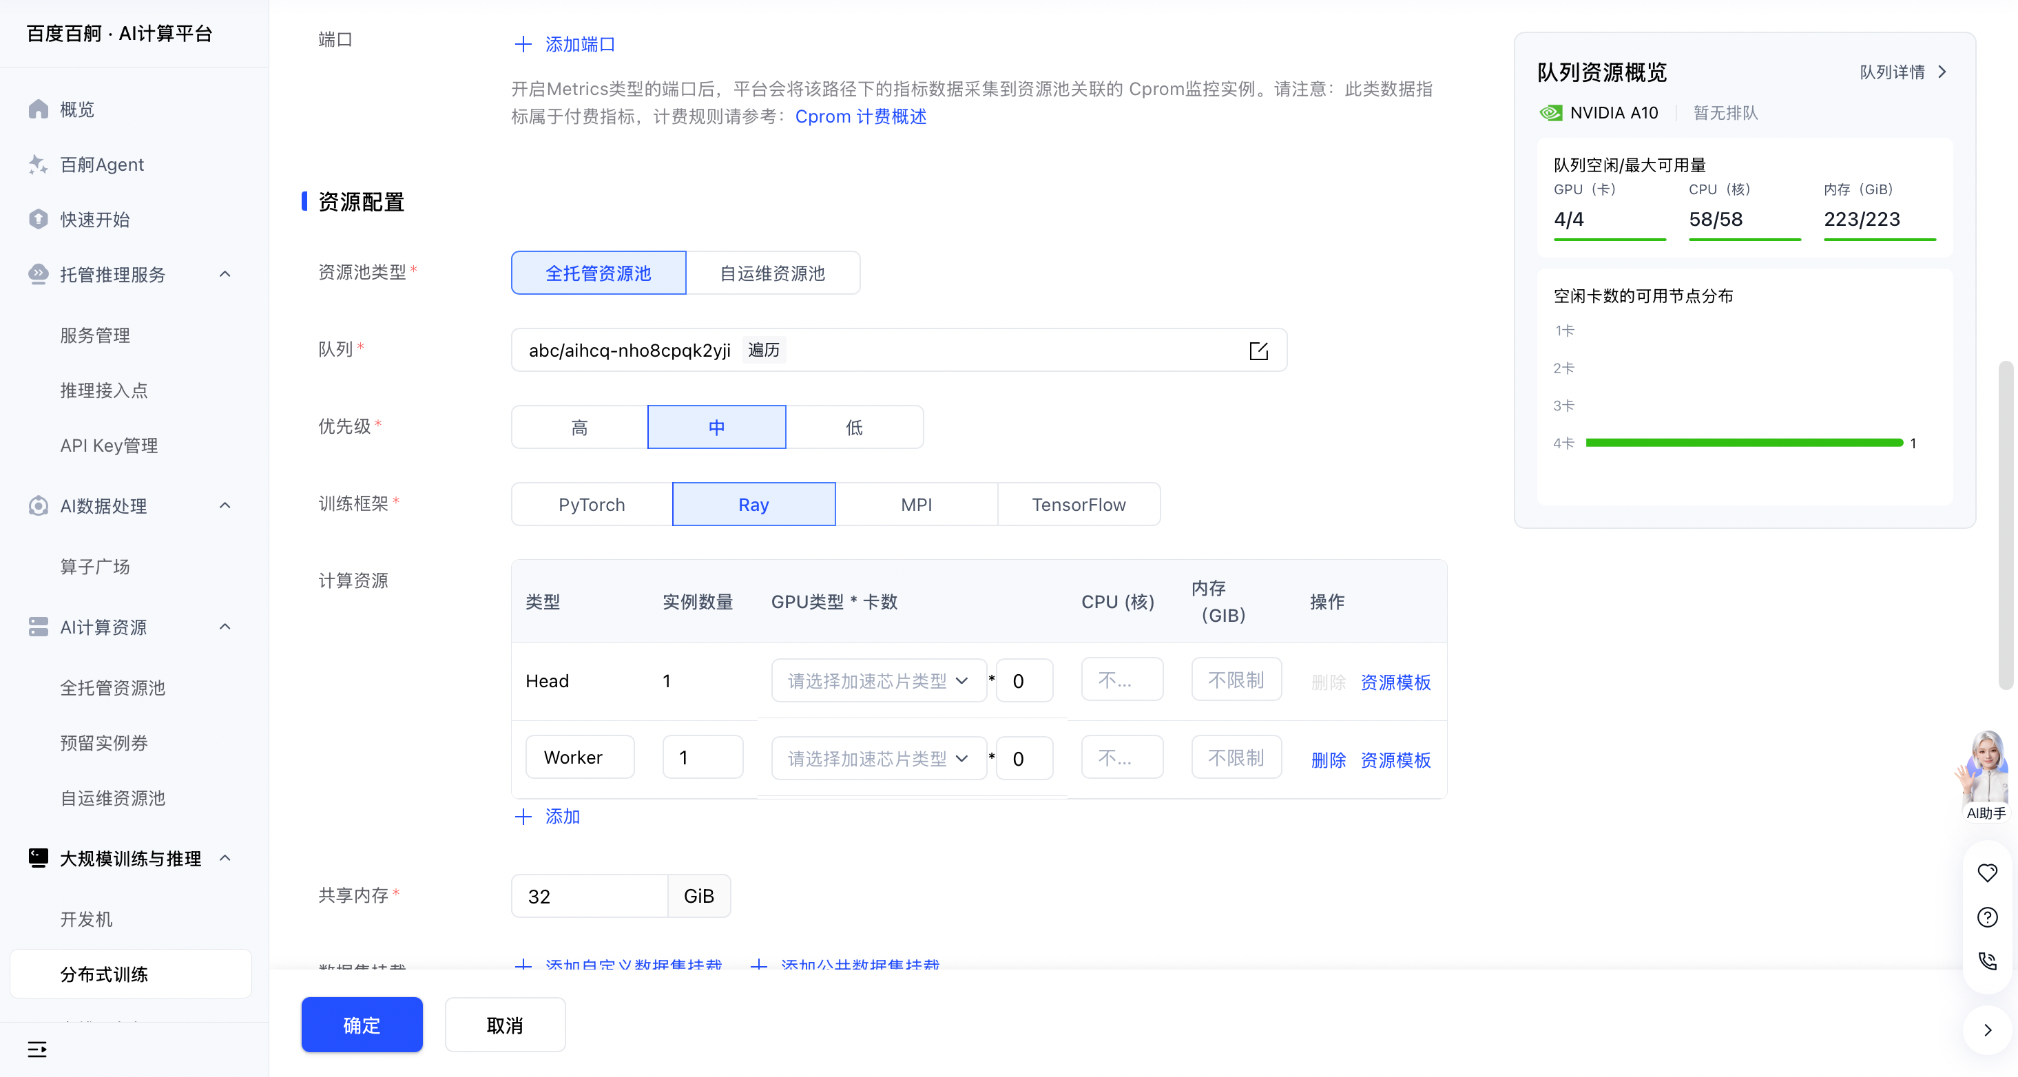The width and height of the screenshot is (2018, 1077).
Task: Click the GPU 4/4 usage progress bar
Action: 1610,238
